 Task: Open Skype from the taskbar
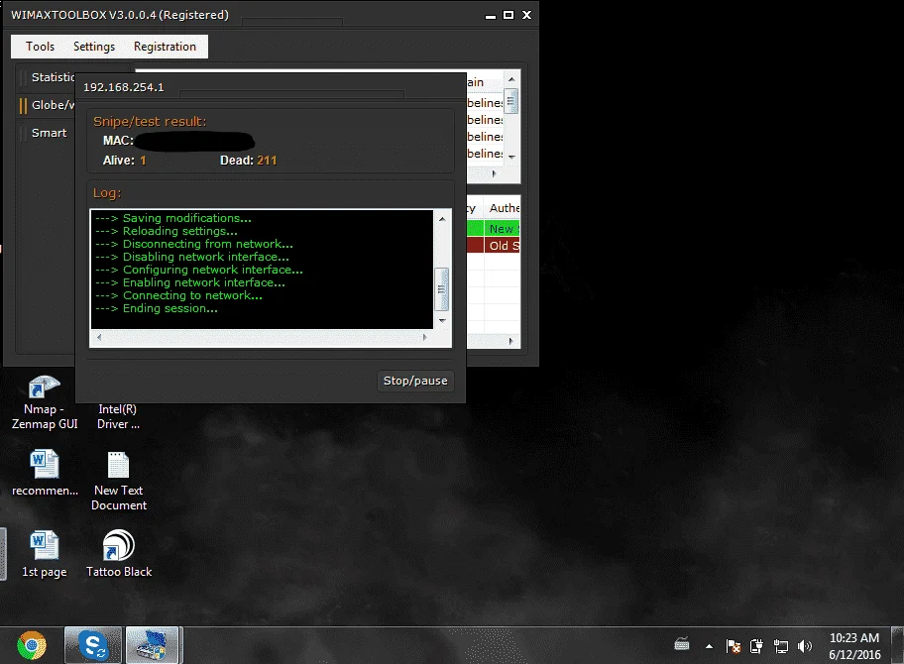[93, 645]
